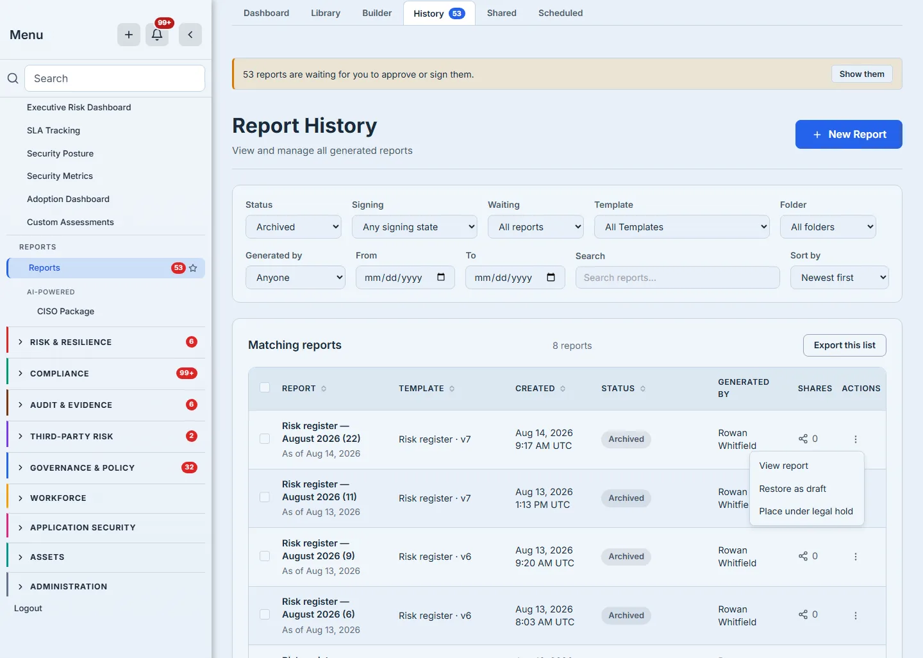Screen dimensions: 923x658
Task: Open SLA Tracking in sidebar
Action: (x=54, y=131)
